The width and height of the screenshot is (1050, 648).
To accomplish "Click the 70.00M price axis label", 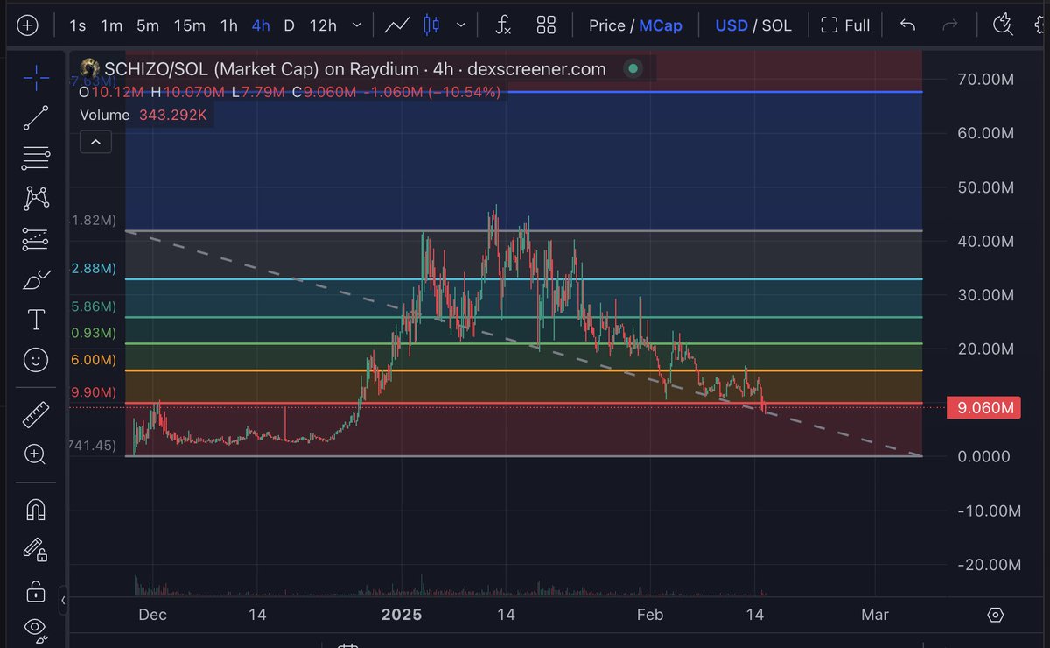I will (984, 80).
